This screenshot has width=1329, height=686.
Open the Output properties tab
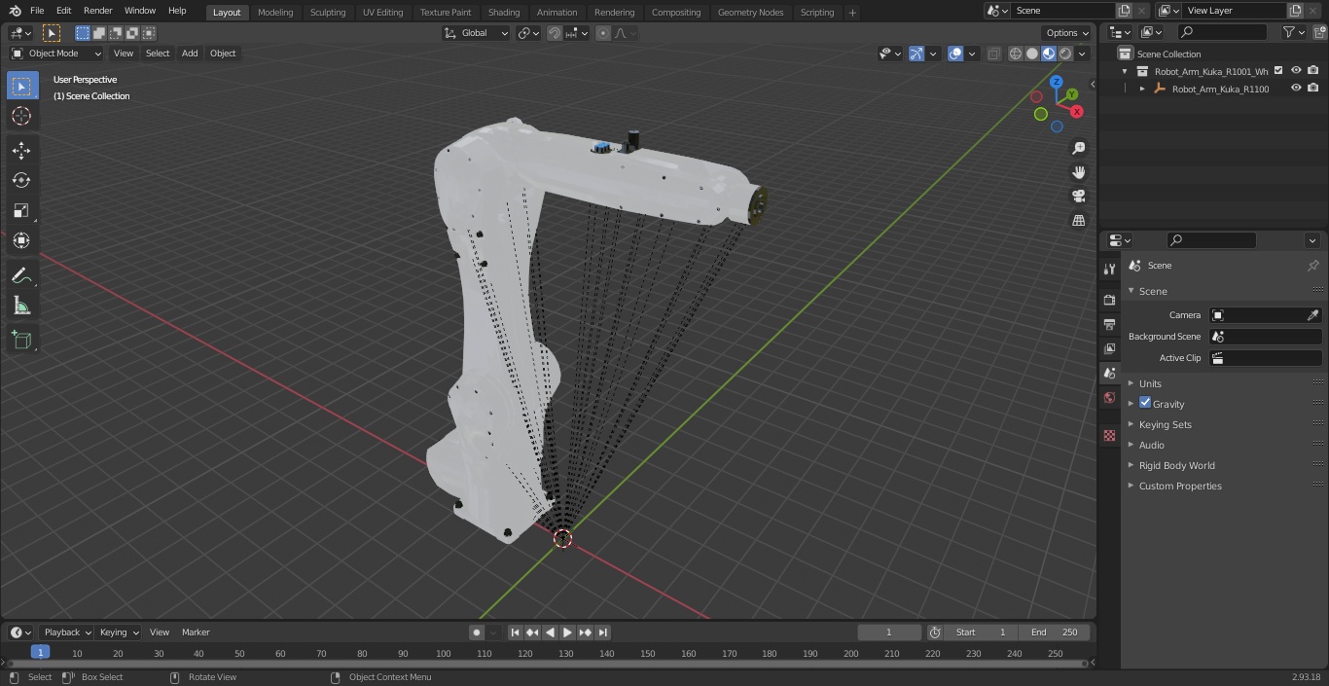[x=1109, y=324]
